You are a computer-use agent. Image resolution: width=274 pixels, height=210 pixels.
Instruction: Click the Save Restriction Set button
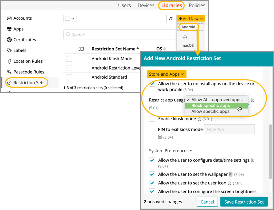pyautogui.click(x=244, y=202)
